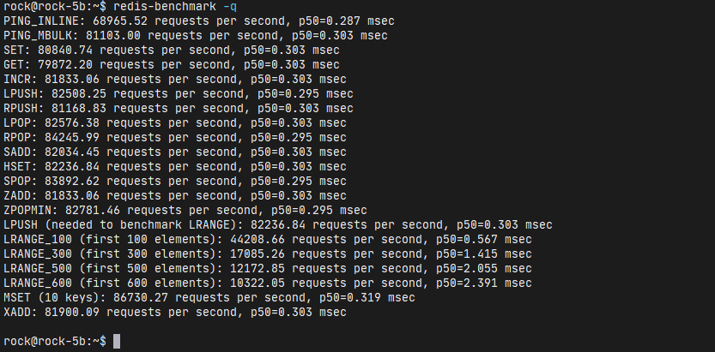This screenshot has height=352, width=715.
Task: Click the SPOP 83892.62 value
Action: pyautogui.click(x=72, y=181)
